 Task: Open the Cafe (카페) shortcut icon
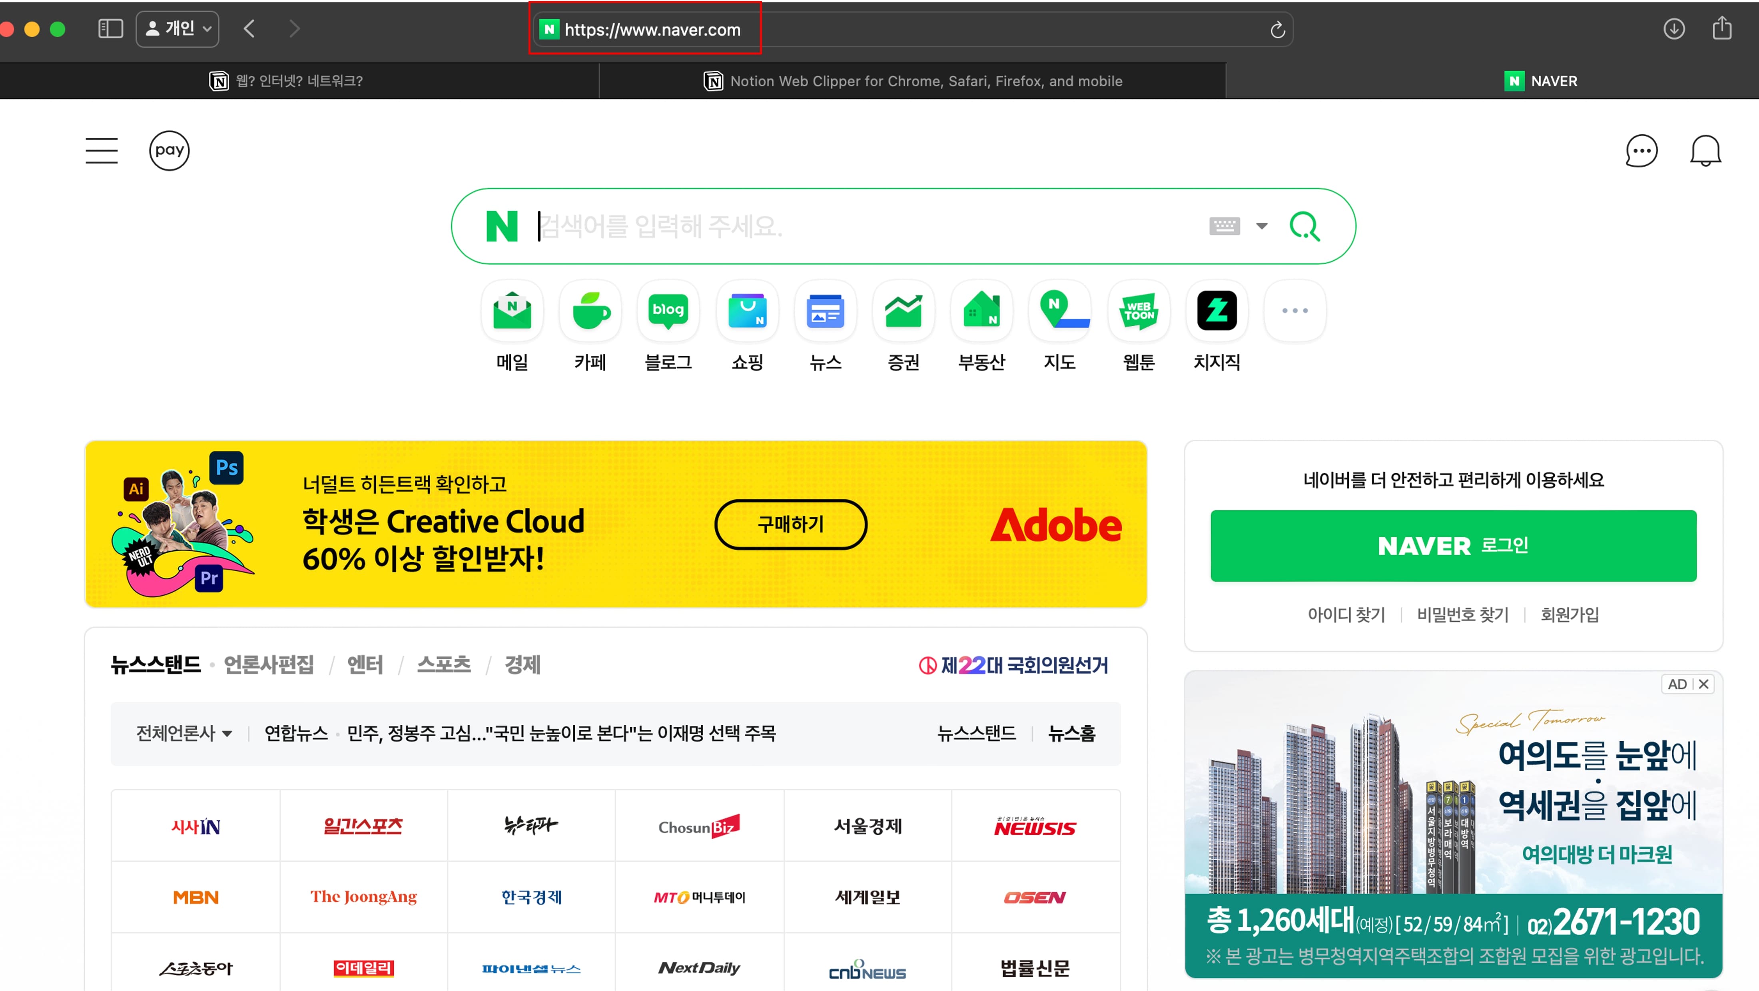tap(590, 311)
